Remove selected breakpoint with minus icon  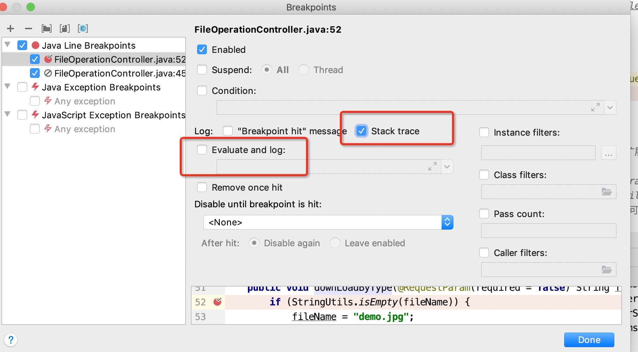click(x=29, y=29)
